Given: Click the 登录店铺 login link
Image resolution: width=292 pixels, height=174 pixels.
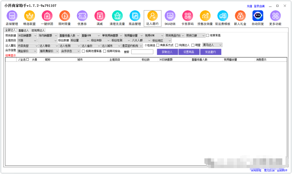Looking at the screenshot, I should pyautogui.click(x=259, y=6).
